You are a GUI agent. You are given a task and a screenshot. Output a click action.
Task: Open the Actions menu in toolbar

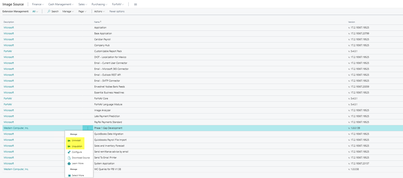[x=99, y=11]
